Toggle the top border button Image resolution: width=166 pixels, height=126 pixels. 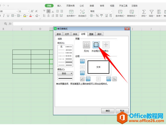82,61
